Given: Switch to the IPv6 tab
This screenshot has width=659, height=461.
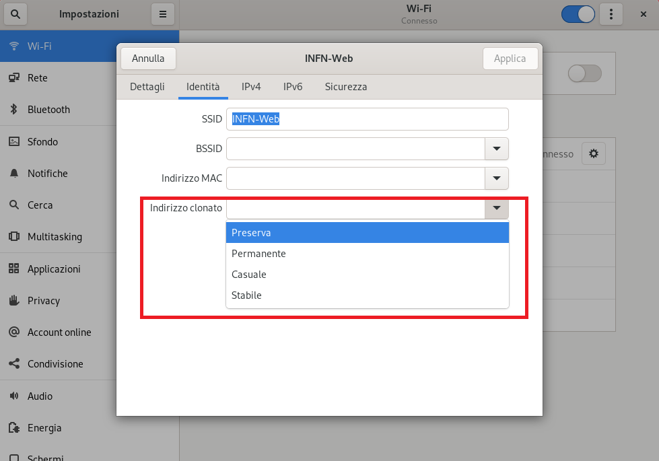Looking at the screenshot, I should 293,87.
